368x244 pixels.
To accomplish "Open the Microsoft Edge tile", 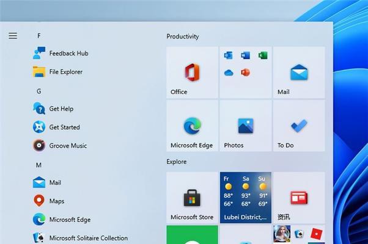I will pyautogui.click(x=192, y=126).
